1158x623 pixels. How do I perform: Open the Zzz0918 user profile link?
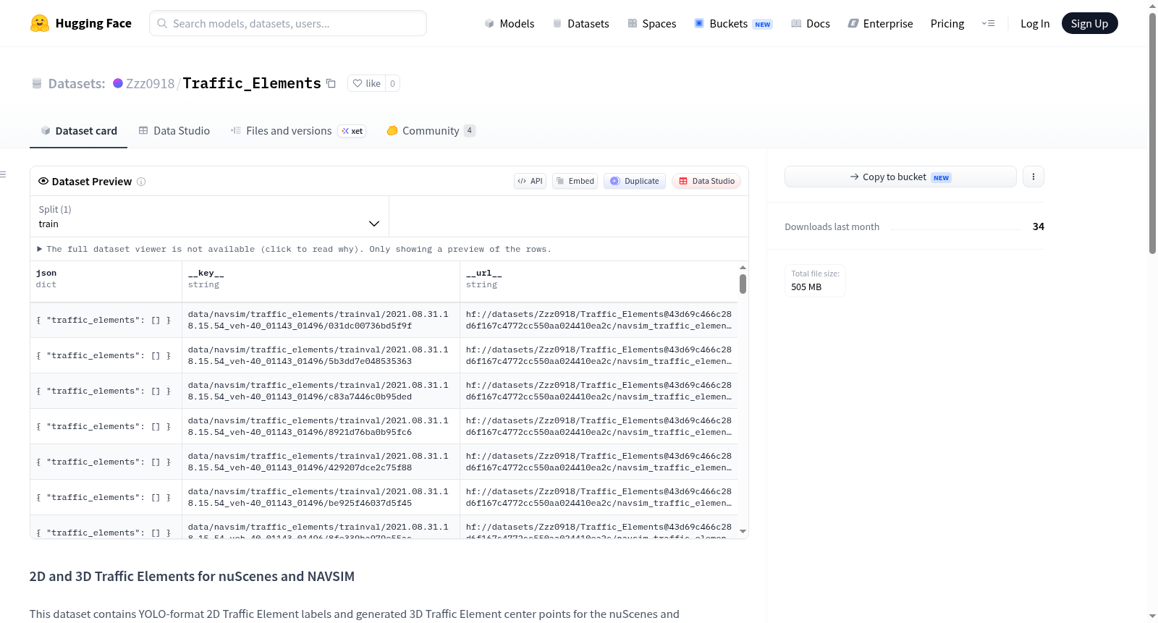click(150, 84)
